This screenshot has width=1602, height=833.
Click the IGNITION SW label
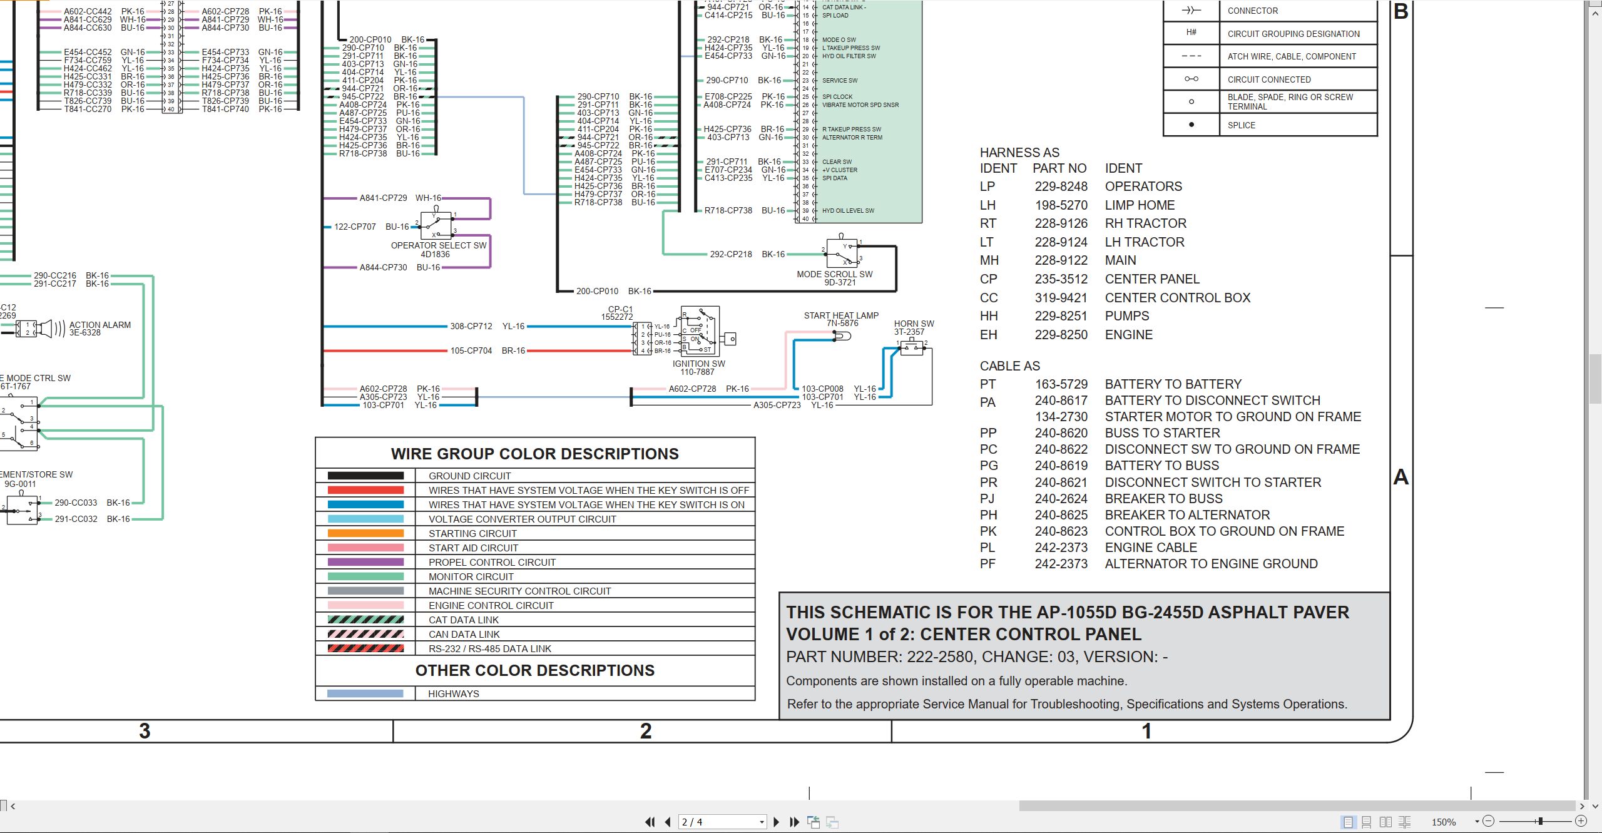coord(699,364)
